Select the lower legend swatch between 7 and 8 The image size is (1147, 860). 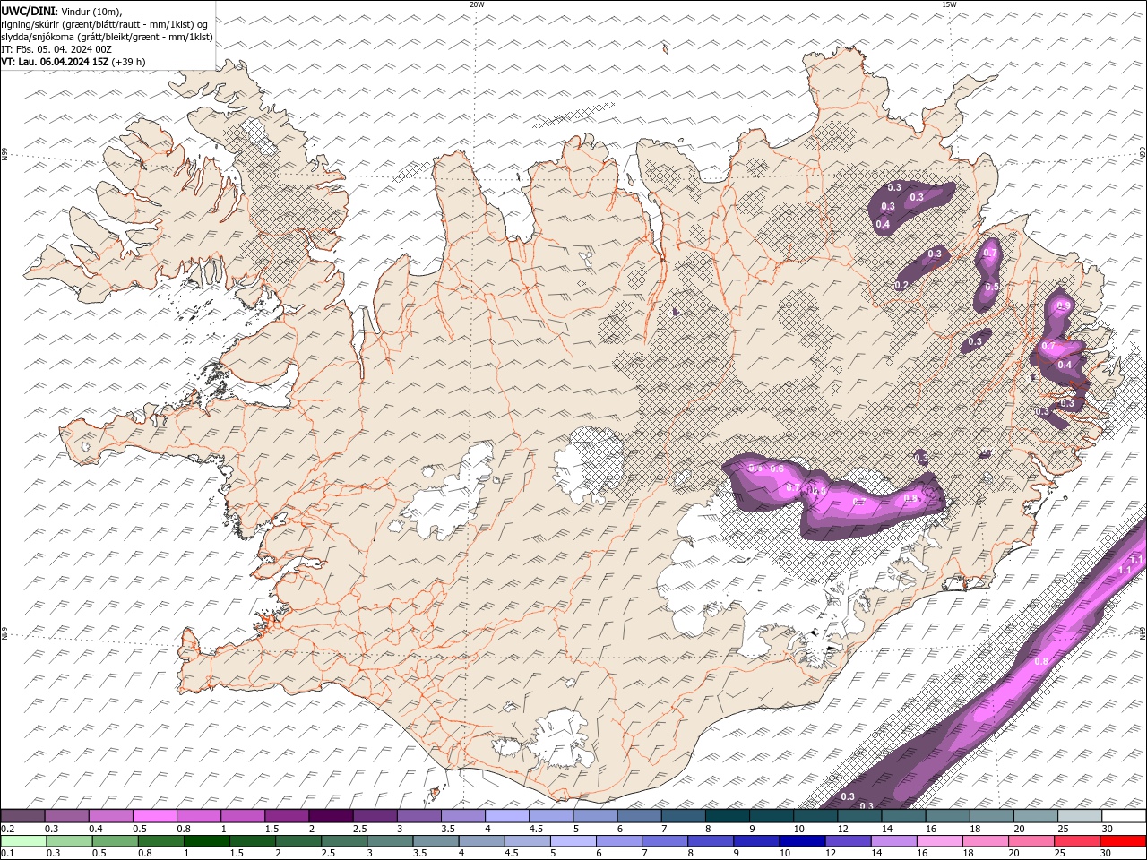665,841
